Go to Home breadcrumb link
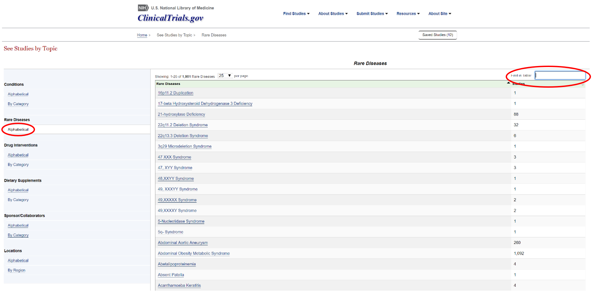The height and width of the screenshot is (292, 595). point(142,35)
